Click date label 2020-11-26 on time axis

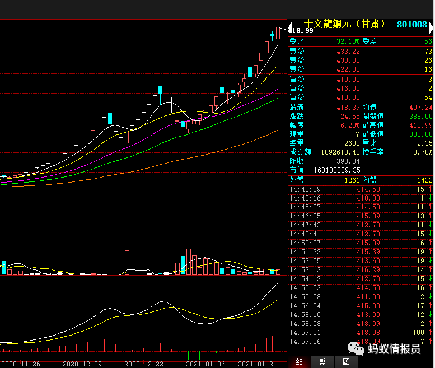pos(21,364)
